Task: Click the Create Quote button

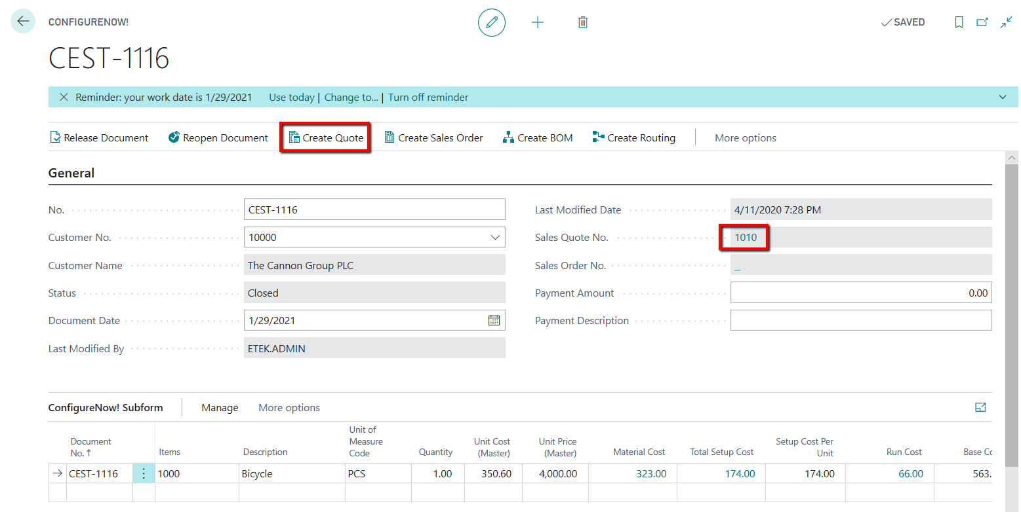Action: tap(326, 137)
